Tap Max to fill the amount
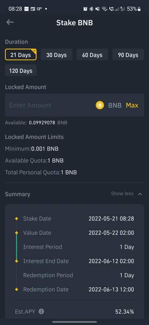The width and height of the screenshot is (149, 325). coord(132,105)
